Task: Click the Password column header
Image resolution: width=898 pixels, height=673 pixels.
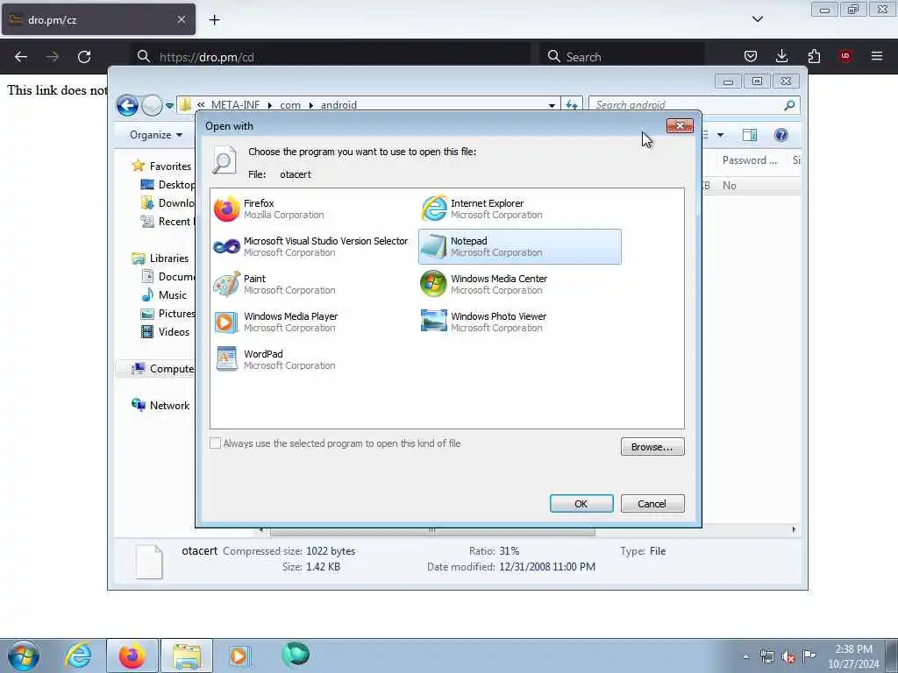Action: click(x=750, y=160)
